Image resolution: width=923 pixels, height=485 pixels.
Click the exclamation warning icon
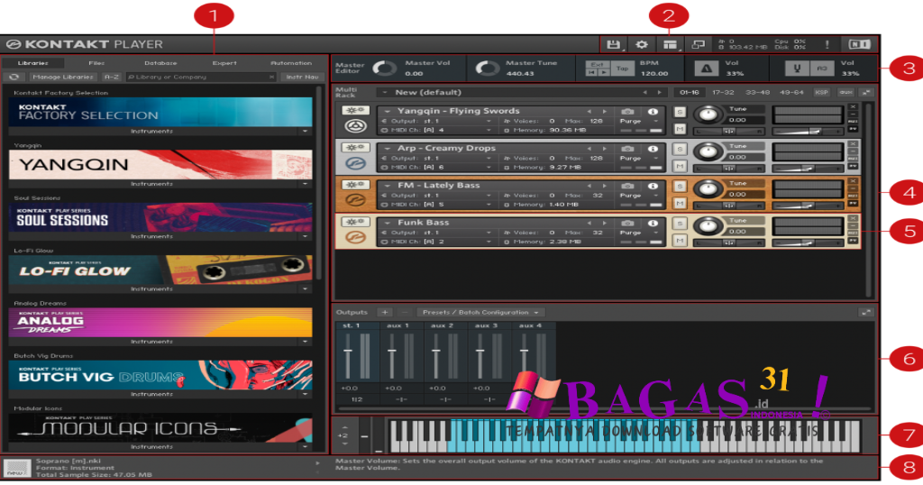pyautogui.click(x=827, y=44)
